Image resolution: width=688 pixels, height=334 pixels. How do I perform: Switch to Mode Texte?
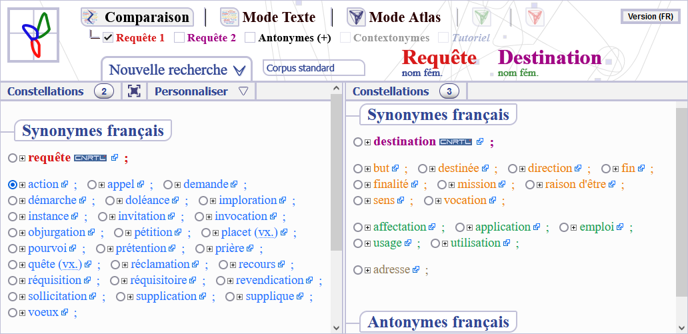coord(267,17)
